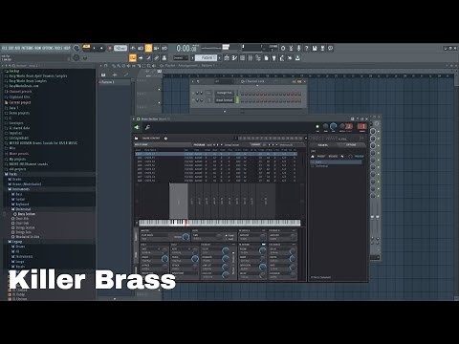Click the question mark help icon

point(307,48)
